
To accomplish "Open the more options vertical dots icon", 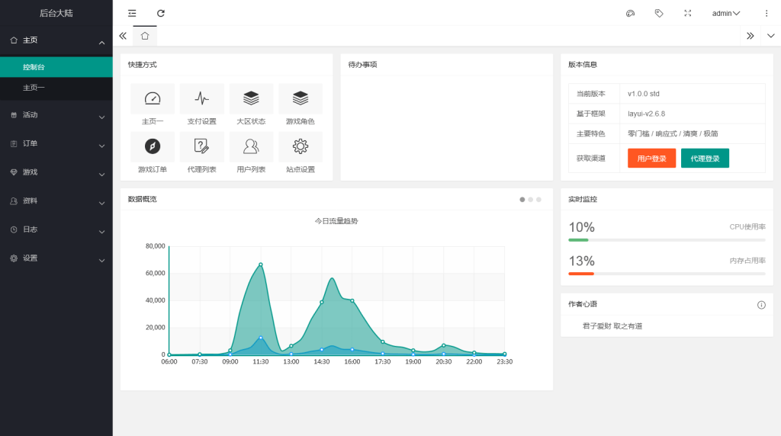I will pyautogui.click(x=767, y=14).
